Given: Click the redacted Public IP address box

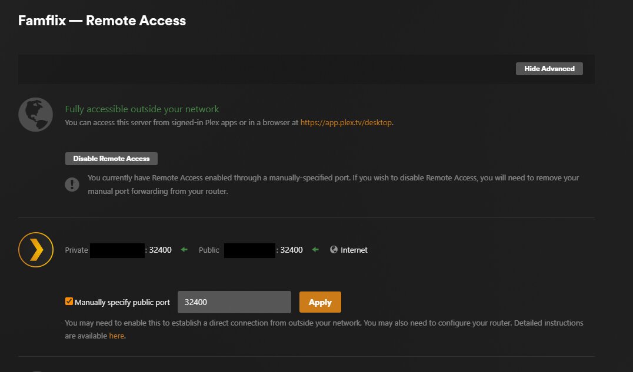Looking at the screenshot, I should coord(249,250).
